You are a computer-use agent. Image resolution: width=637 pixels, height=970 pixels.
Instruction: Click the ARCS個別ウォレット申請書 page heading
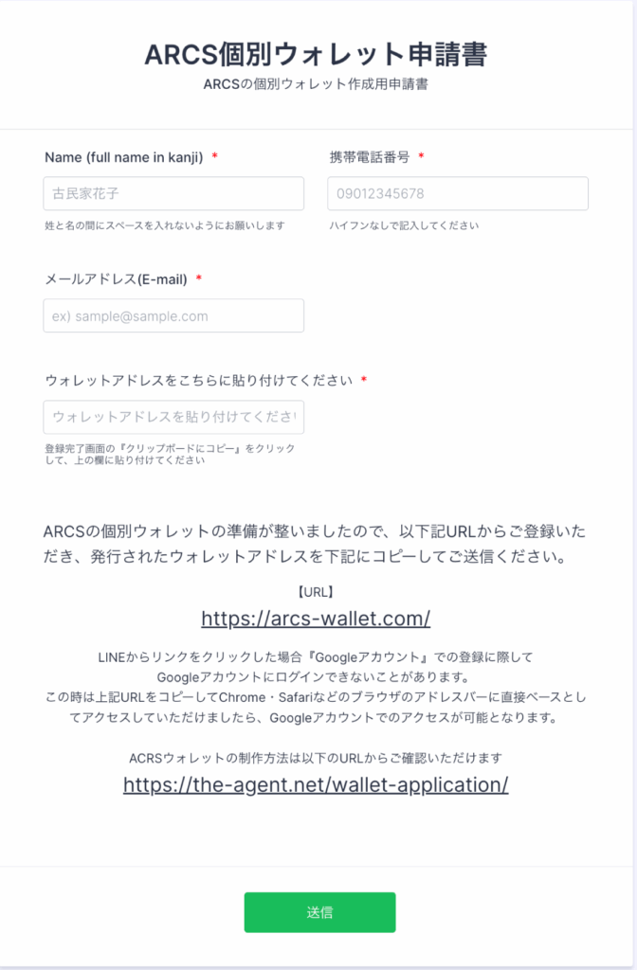tap(316, 54)
